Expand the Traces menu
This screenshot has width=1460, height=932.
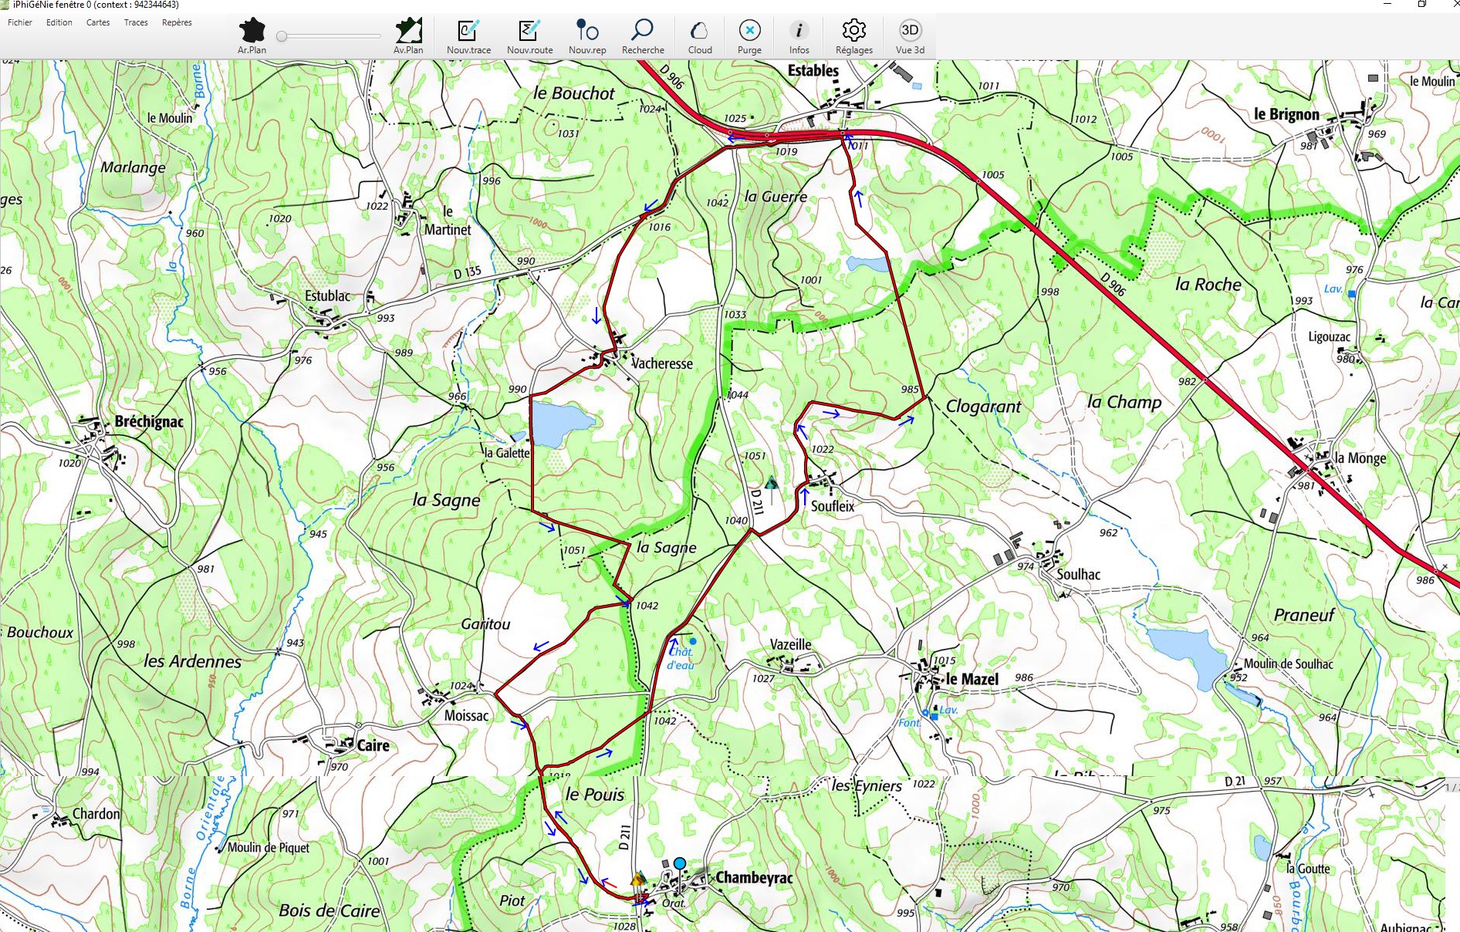(x=136, y=22)
